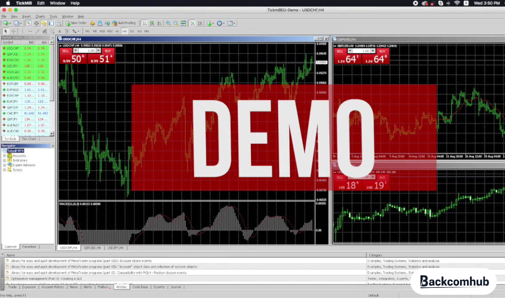Switch to Tick Chart tab
Image resolution: width=505 pixels, height=303 pixels.
29,139
